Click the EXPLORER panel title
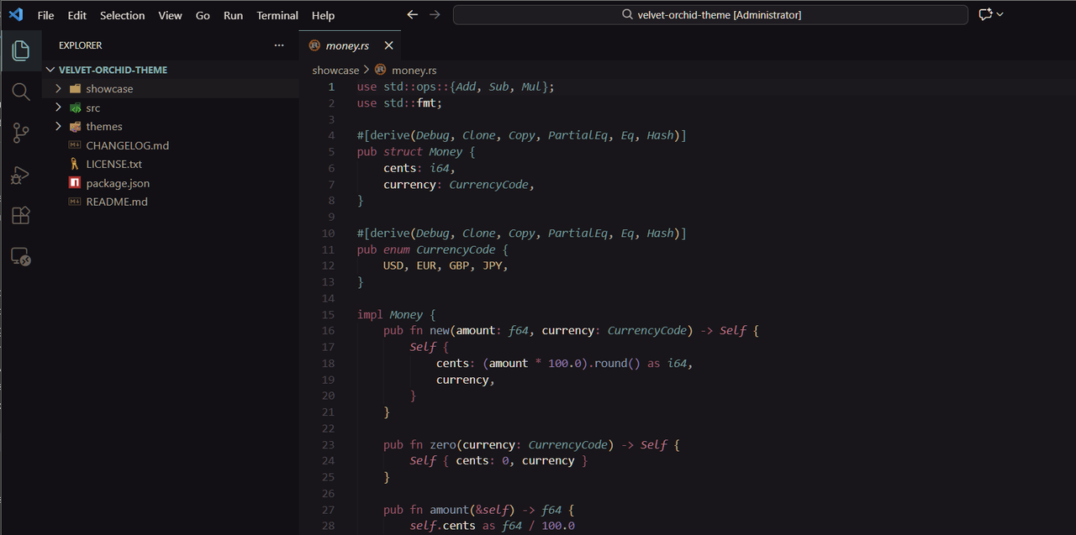1076x535 pixels. pyautogui.click(x=81, y=45)
